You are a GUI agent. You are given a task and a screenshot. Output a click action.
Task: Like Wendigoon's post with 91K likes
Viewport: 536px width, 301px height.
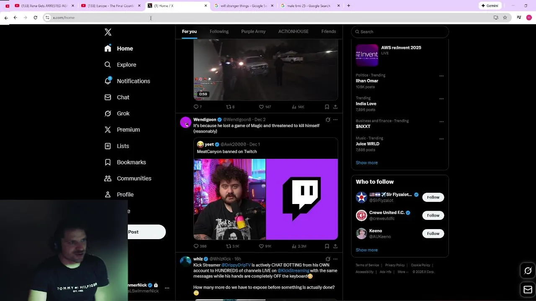pyautogui.click(x=265, y=246)
